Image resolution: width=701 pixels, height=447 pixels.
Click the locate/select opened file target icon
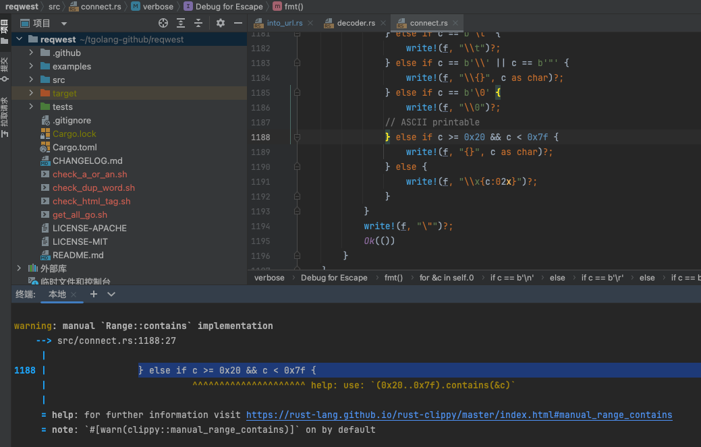point(163,23)
